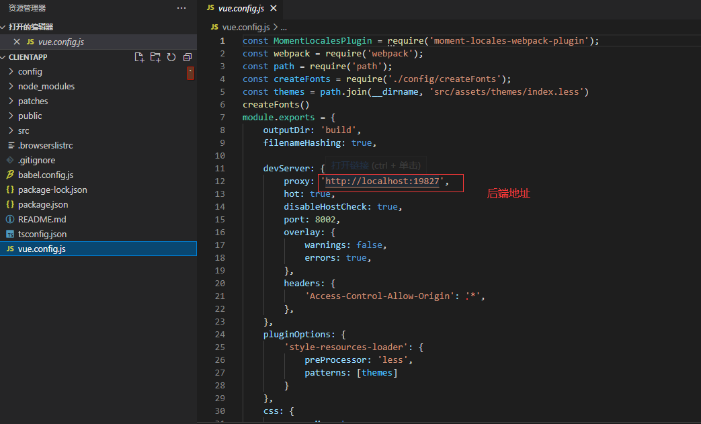The width and height of the screenshot is (701, 424).
Task: Switch to the vue.config.js editor tab
Action: point(242,9)
